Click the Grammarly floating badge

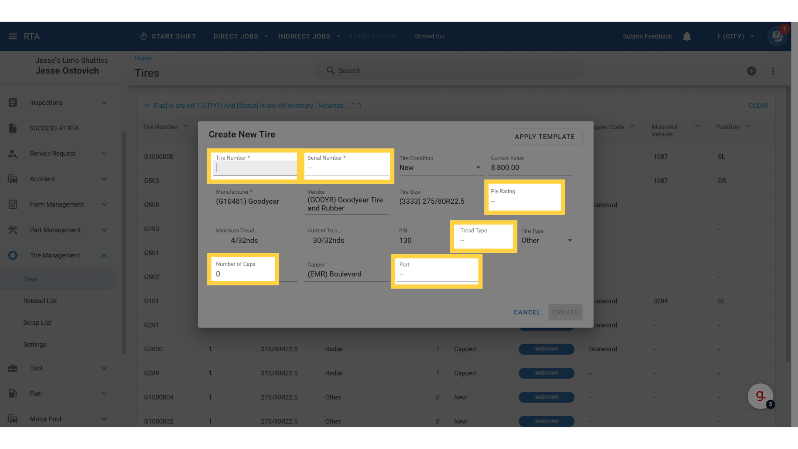coord(760,396)
